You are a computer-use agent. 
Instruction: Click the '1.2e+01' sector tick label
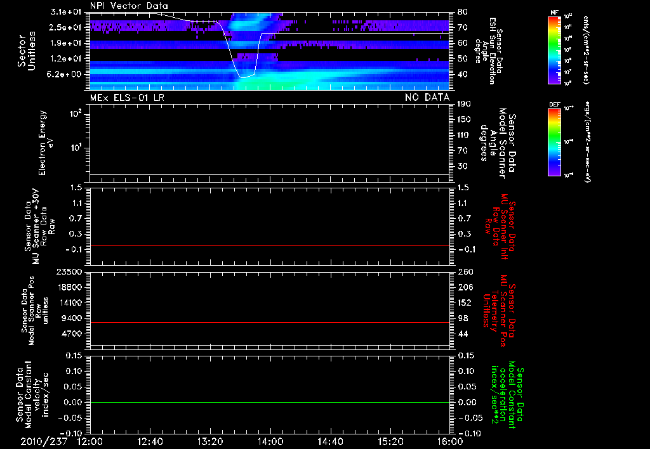[x=66, y=59]
